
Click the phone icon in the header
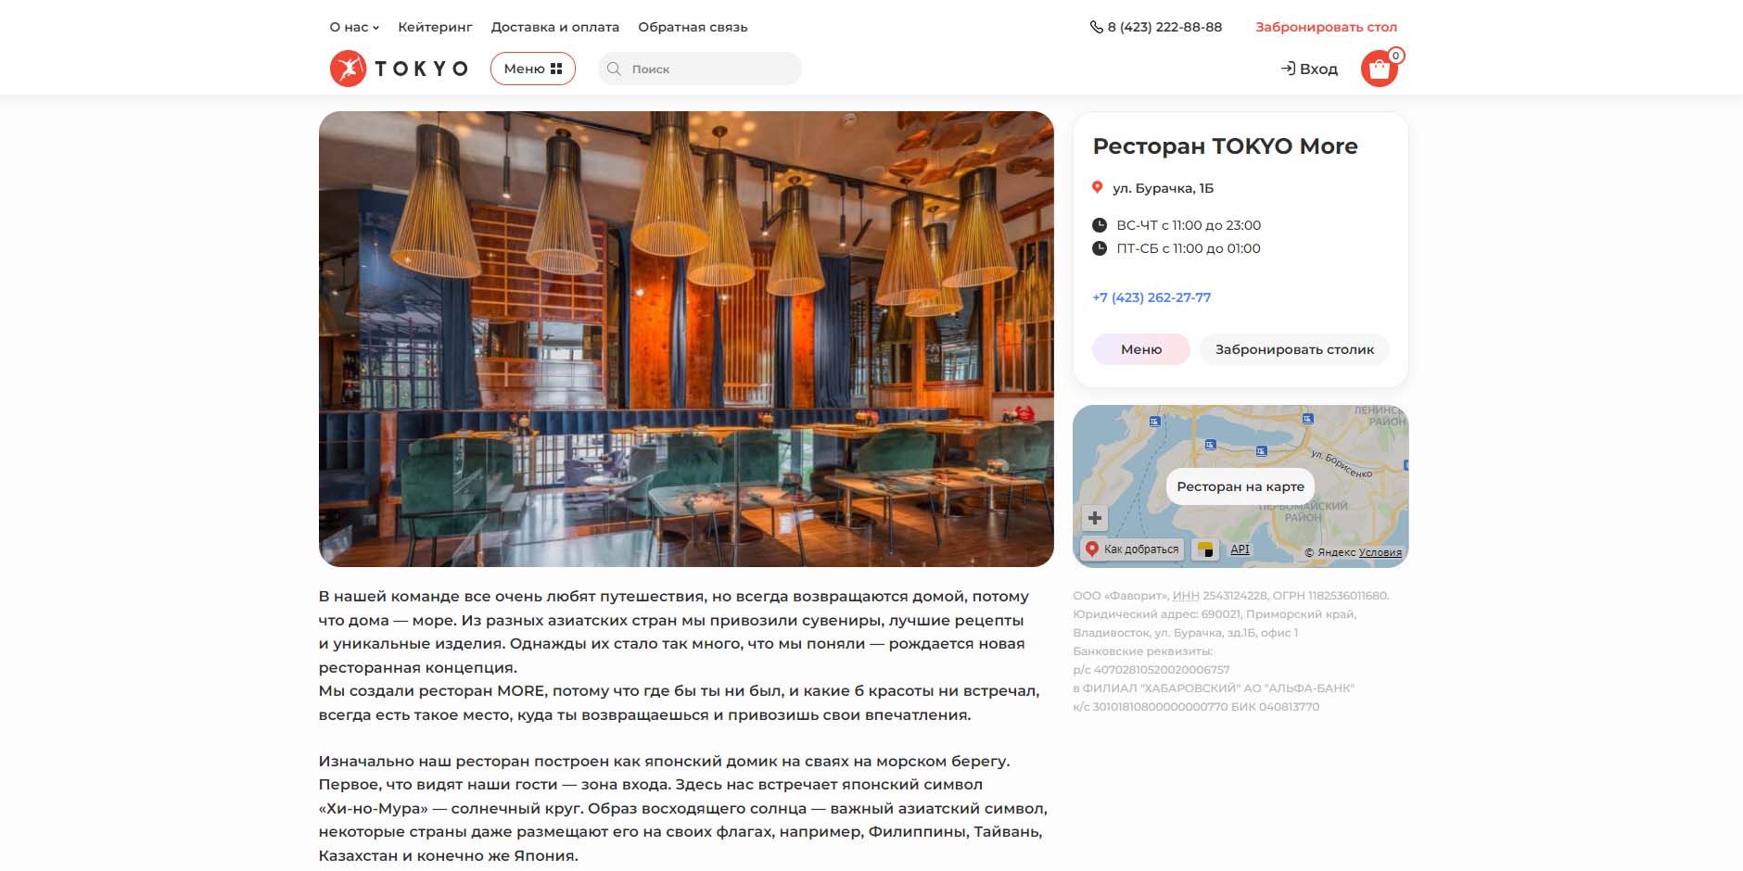[1096, 27]
